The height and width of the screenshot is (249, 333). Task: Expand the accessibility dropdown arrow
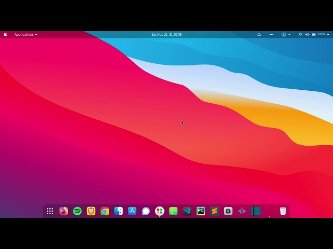tap(289, 35)
